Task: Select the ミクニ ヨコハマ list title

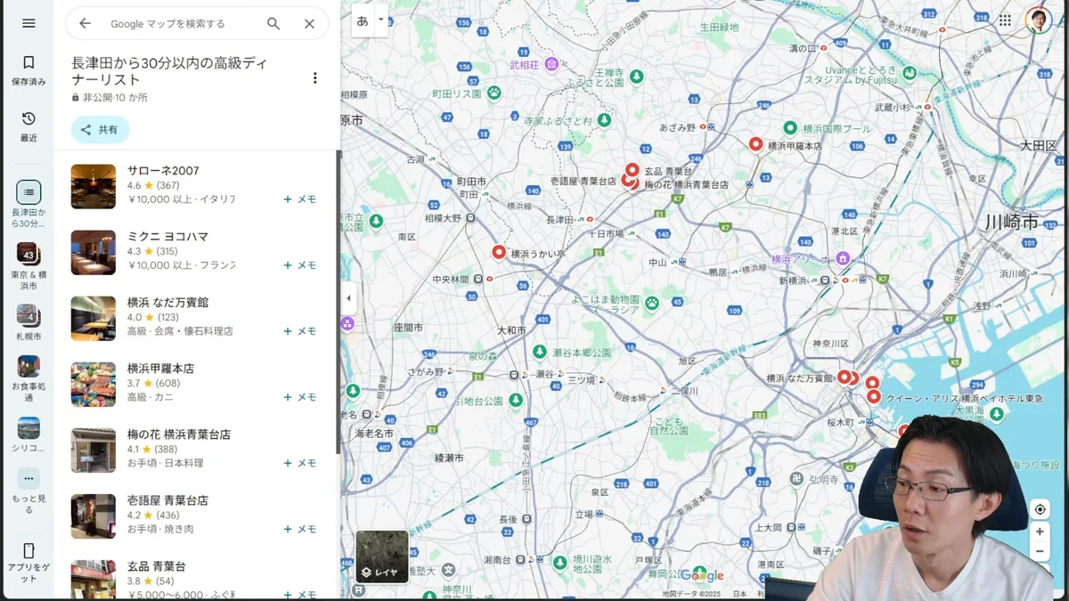Action: pyautogui.click(x=167, y=237)
